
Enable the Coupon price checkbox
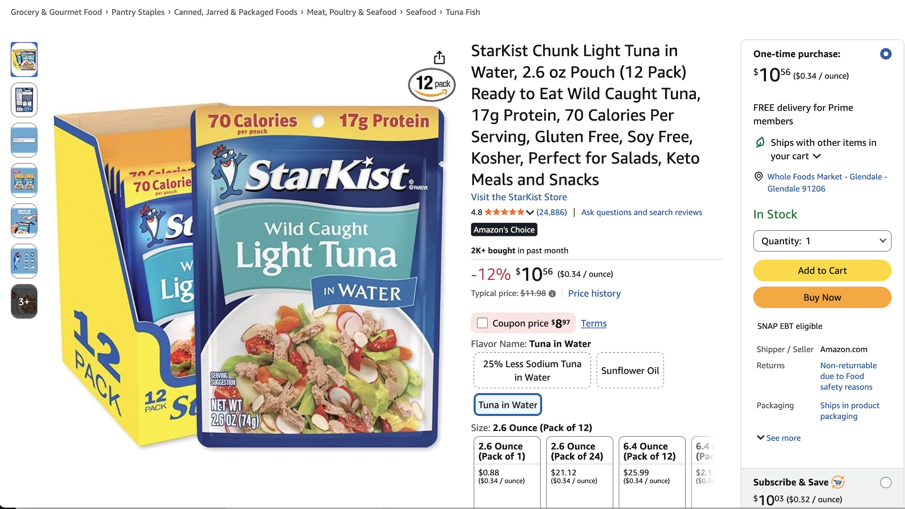pos(482,323)
